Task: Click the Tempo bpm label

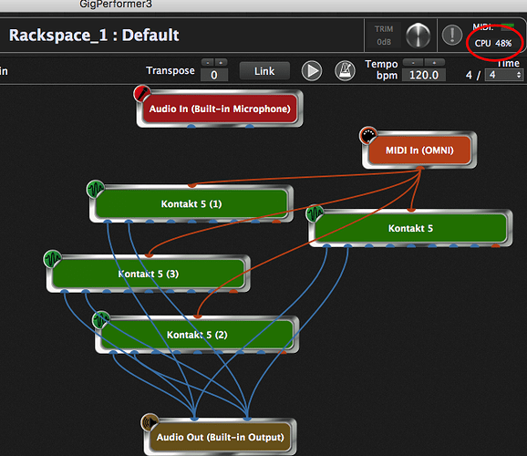Action: coord(381,69)
